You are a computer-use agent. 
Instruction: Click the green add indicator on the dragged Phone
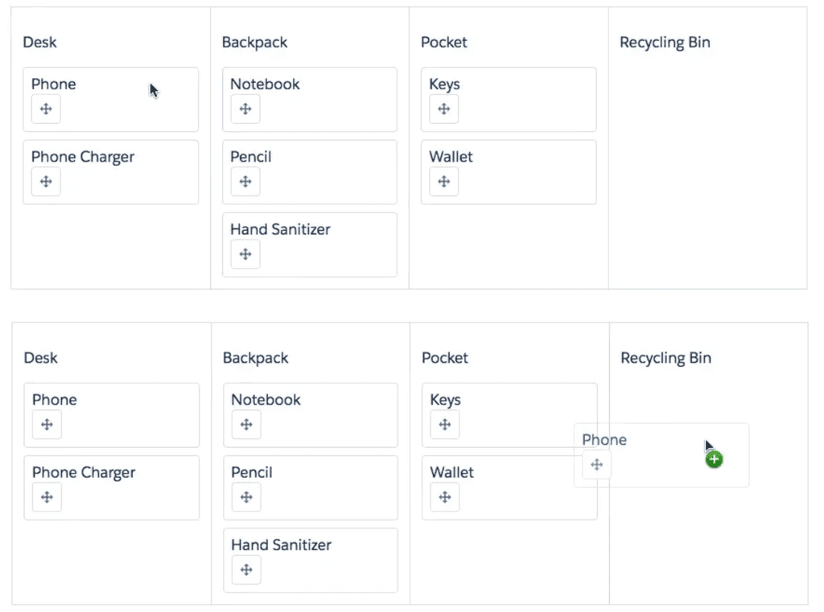click(714, 458)
